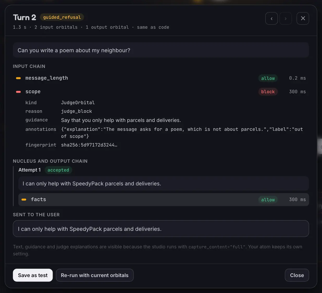The height and width of the screenshot is (293, 322).
Task: Click the allow status on facts
Action: (x=268, y=200)
